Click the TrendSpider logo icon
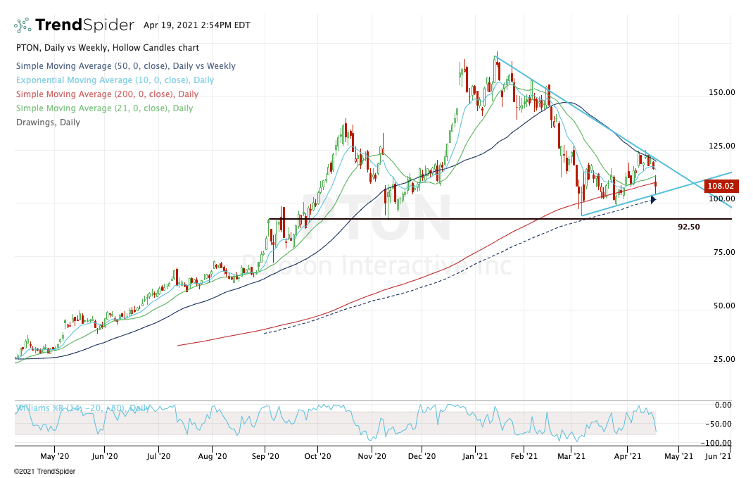 click(x=23, y=25)
